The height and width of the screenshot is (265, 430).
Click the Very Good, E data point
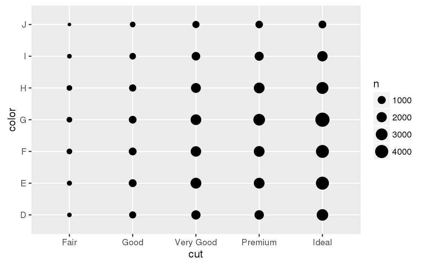click(x=196, y=183)
